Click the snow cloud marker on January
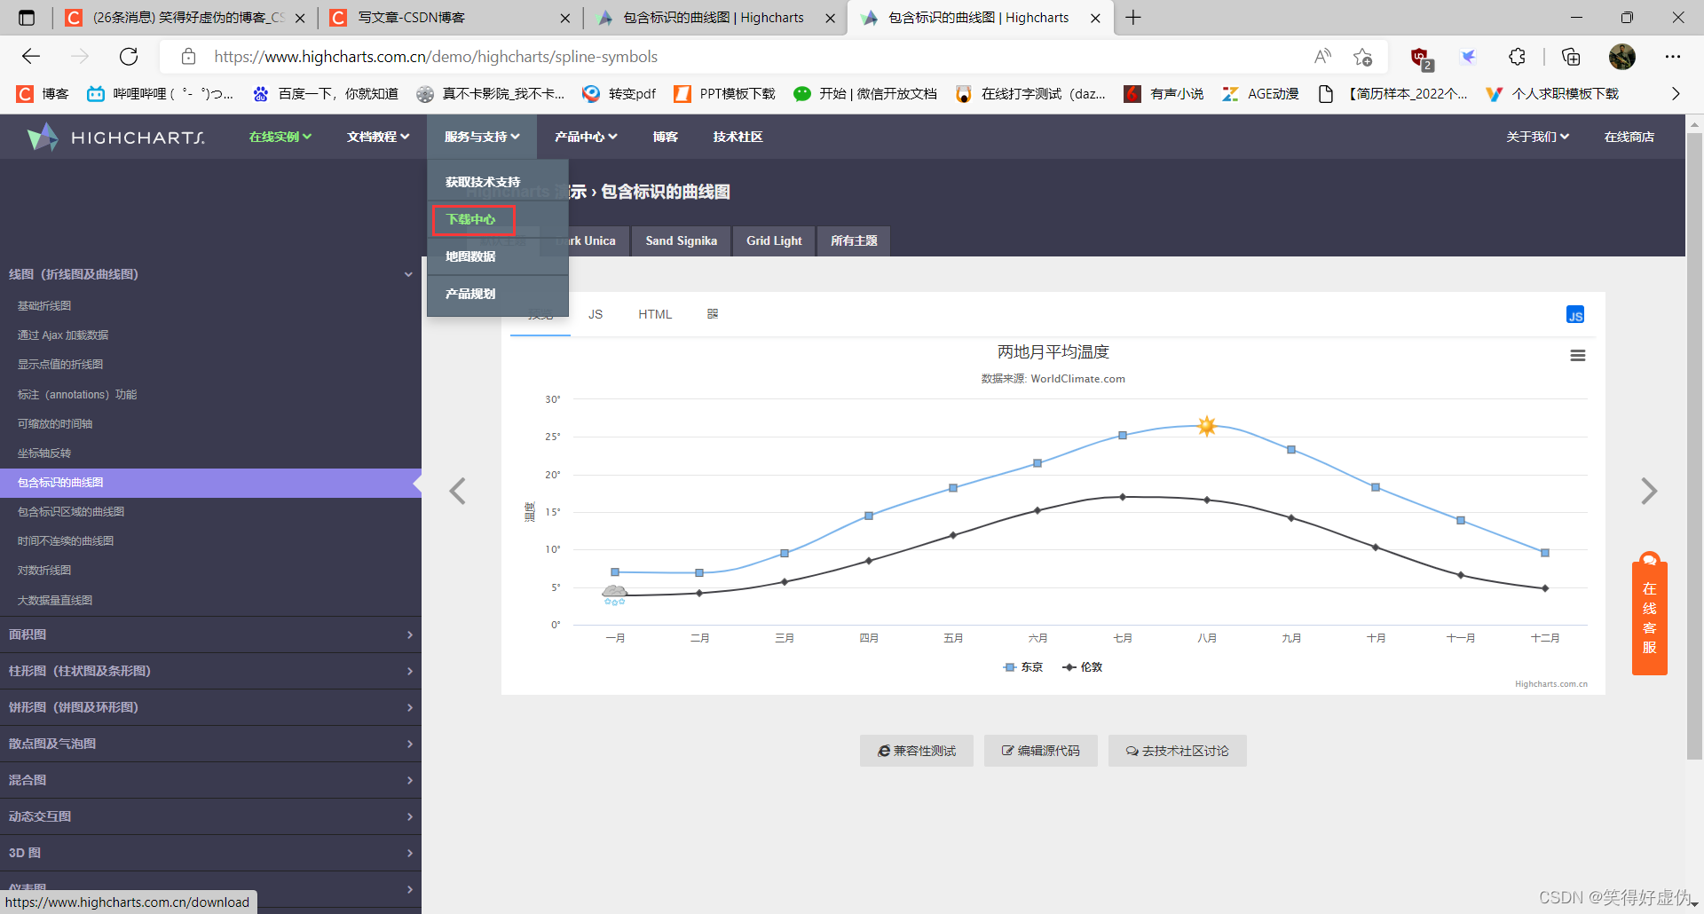This screenshot has height=914, width=1704. [x=614, y=594]
